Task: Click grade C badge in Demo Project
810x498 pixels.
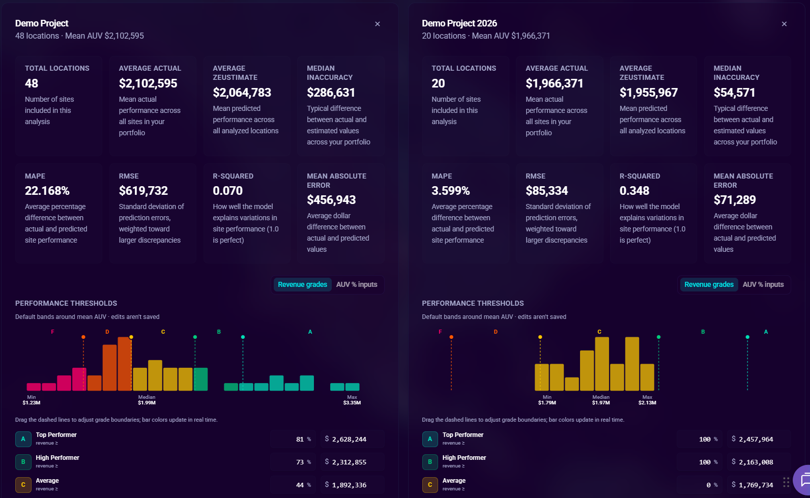Action: [23, 485]
